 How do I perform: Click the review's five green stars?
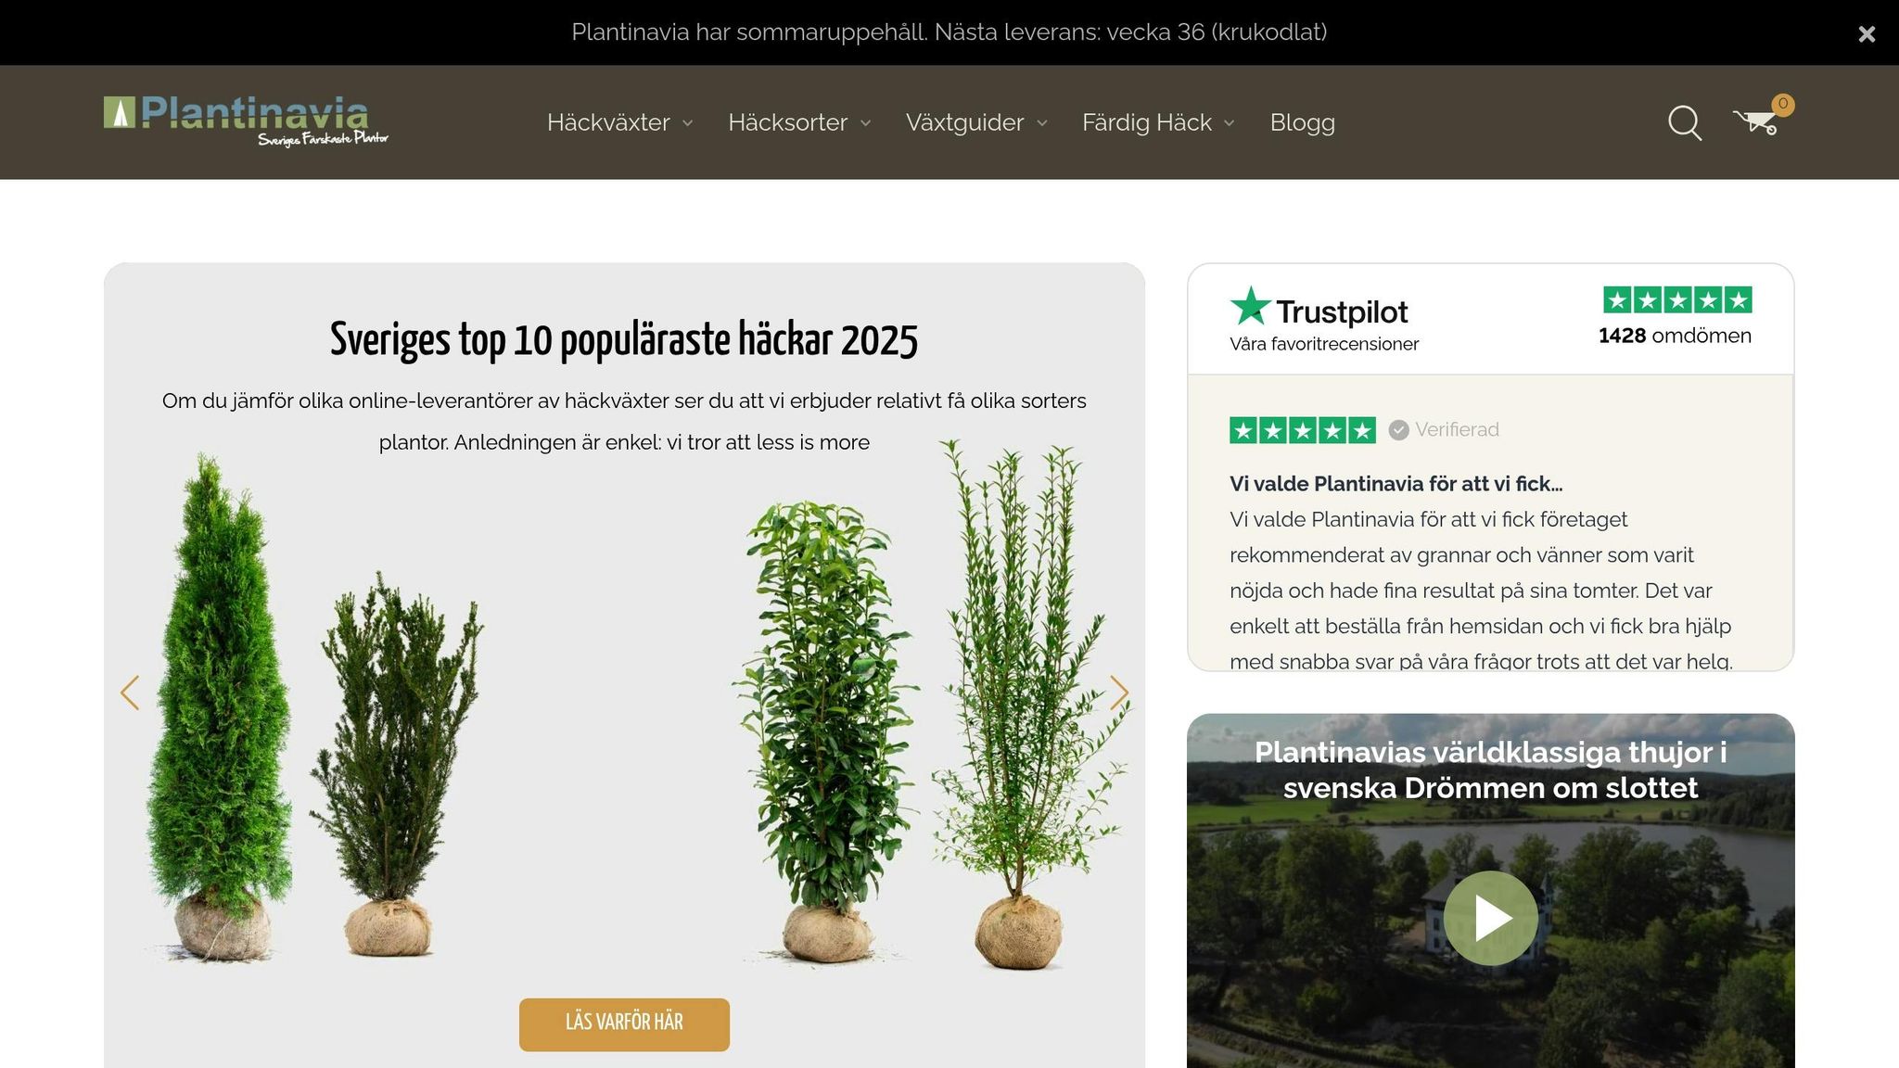(x=1303, y=430)
